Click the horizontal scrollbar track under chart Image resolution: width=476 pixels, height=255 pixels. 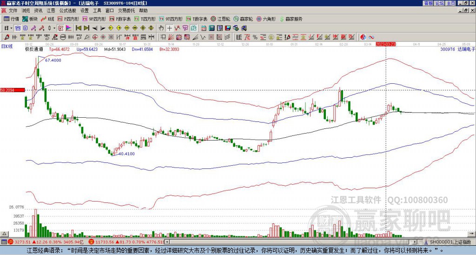pyautogui.click(x=291, y=242)
